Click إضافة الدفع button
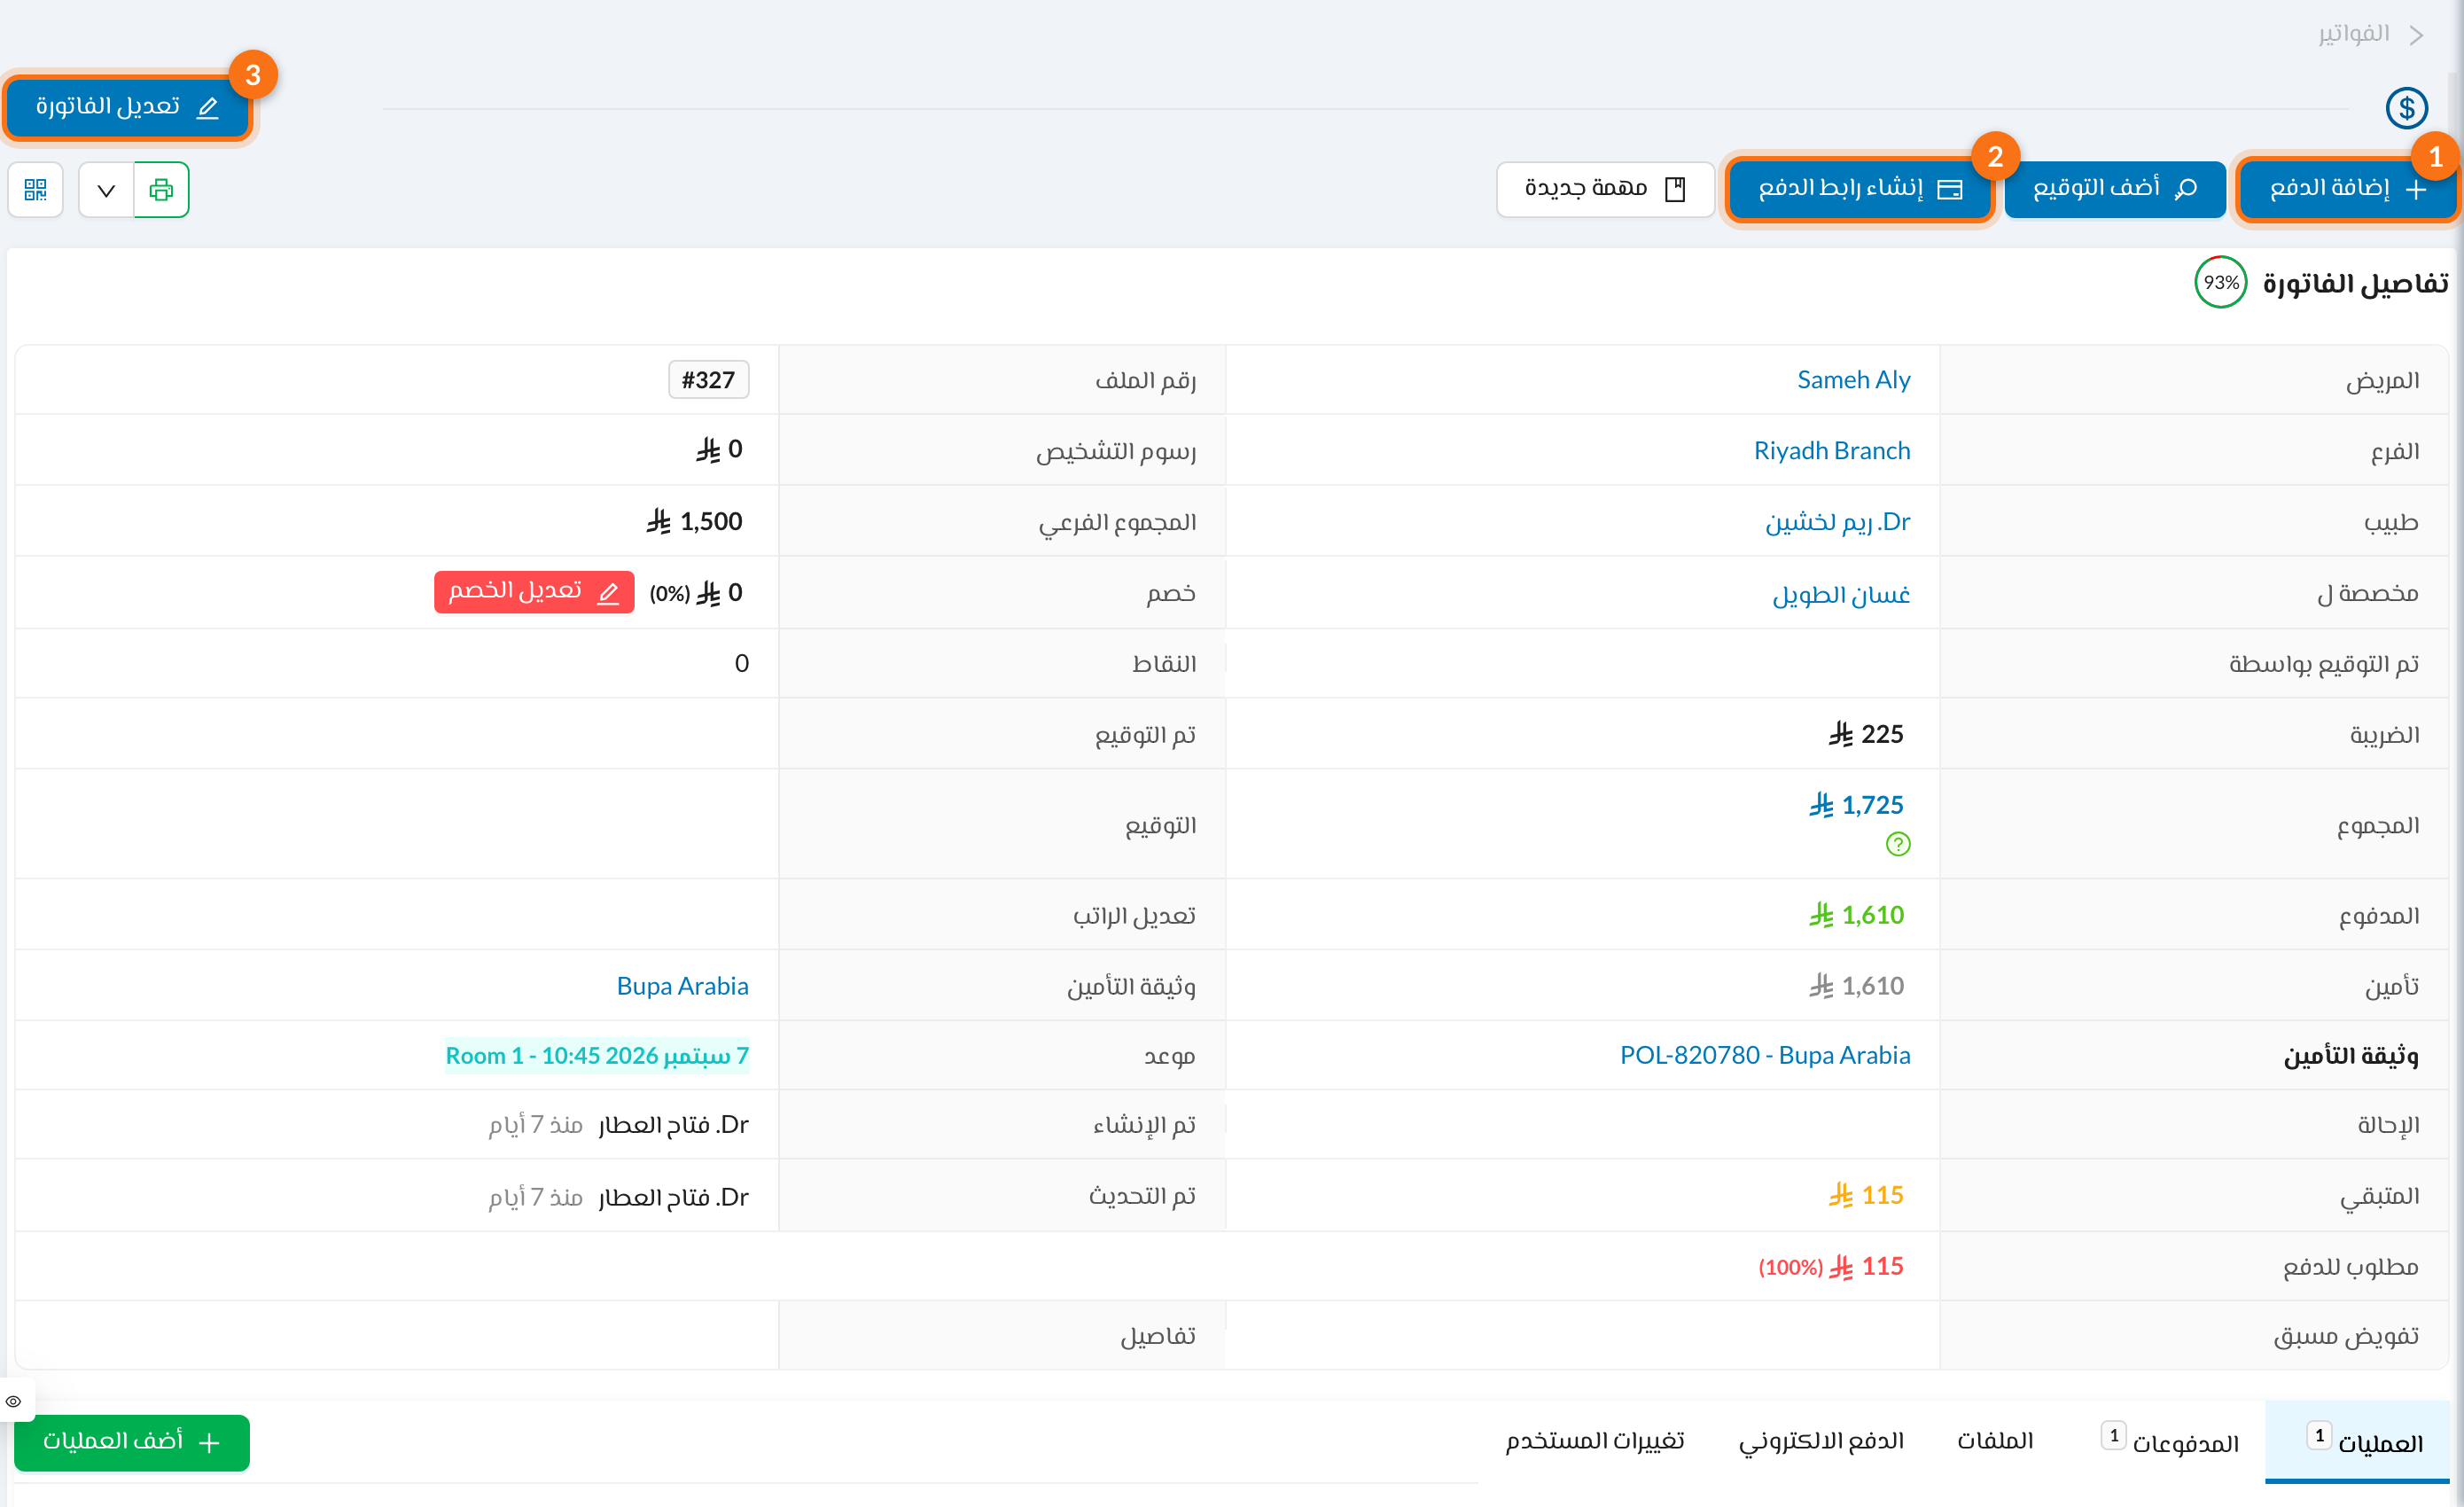Viewport: 2464px width, 1507px height. point(2346,189)
